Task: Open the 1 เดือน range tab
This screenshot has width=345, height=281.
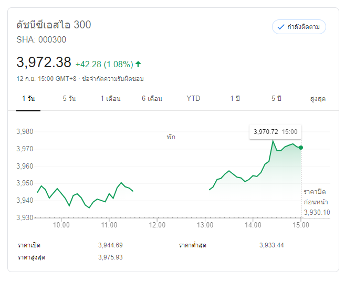Action: (x=111, y=98)
